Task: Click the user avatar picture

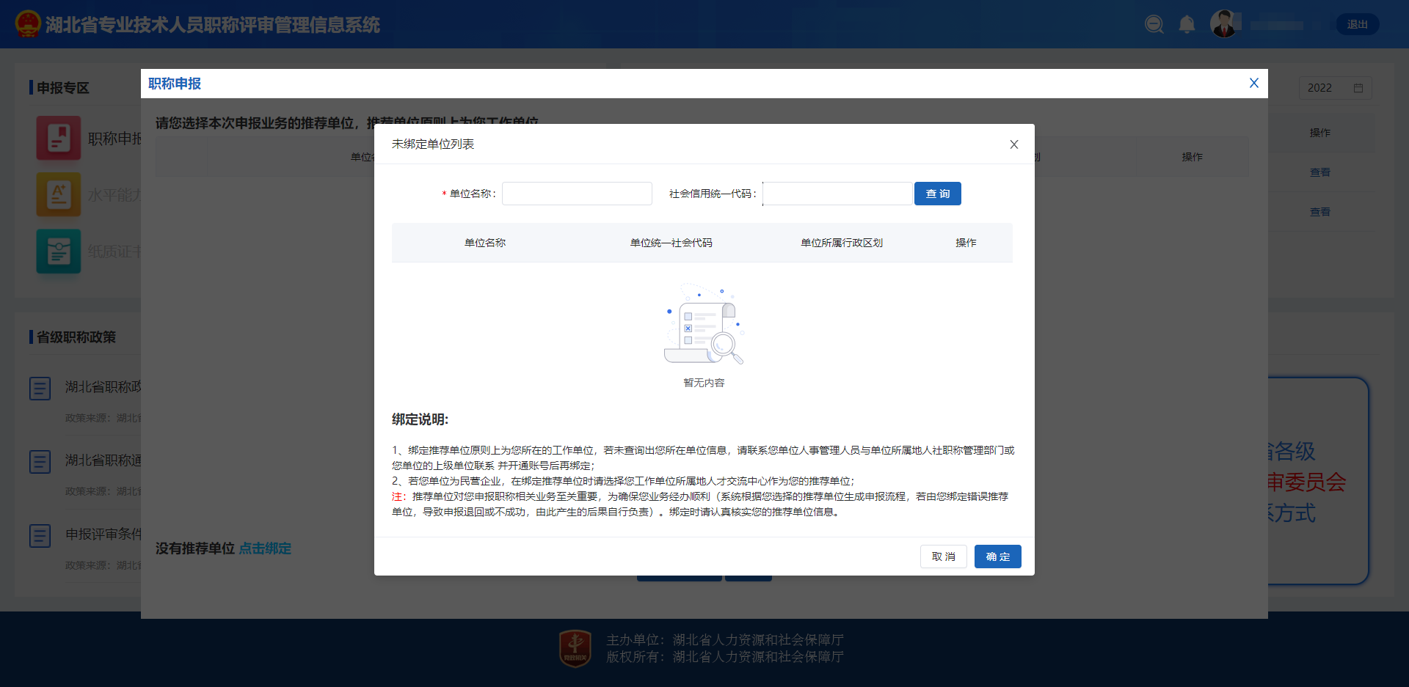Action: coord(1223,24)
